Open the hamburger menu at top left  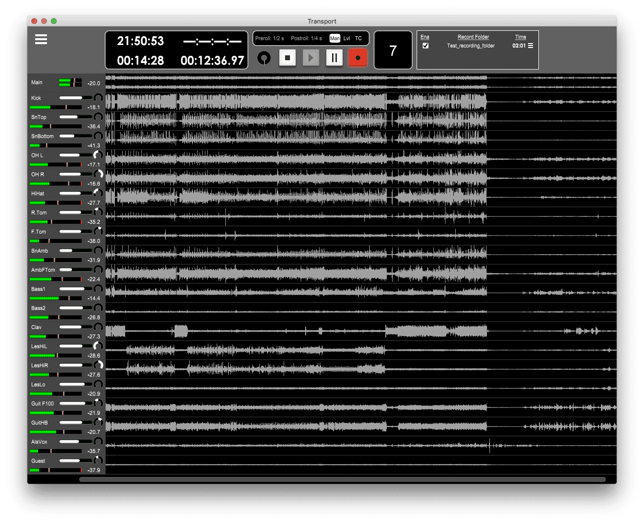(41, 40)
